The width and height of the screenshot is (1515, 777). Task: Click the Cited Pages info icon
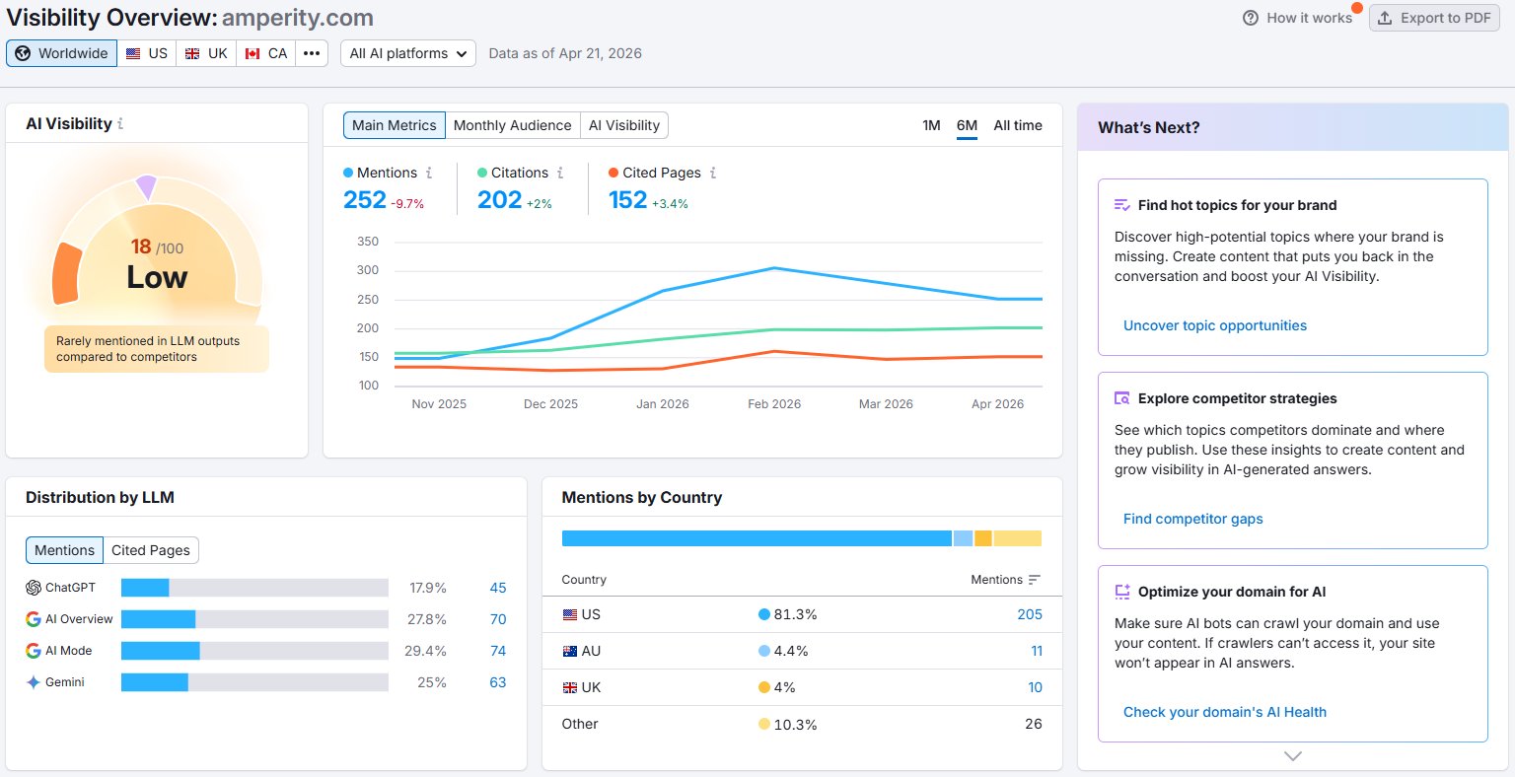coord(713,173)
